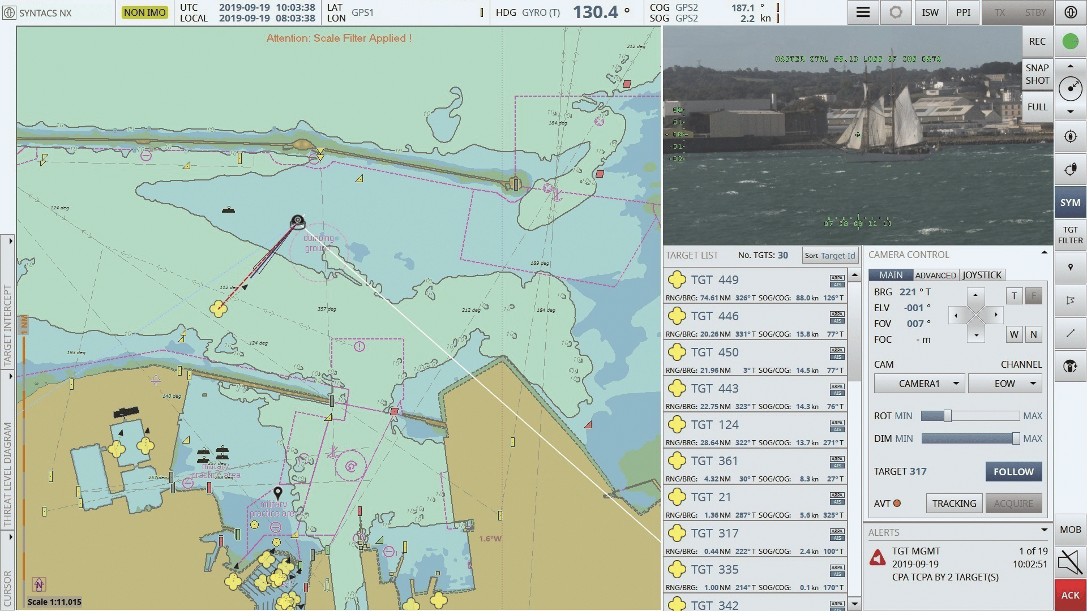
Task: Click the gear settings icon in top bar
Action: (896, 12)
